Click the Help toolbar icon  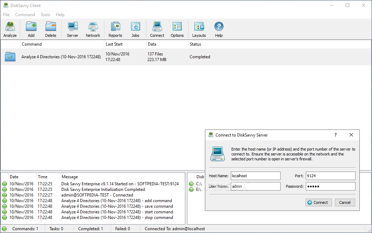click(219, 29)
